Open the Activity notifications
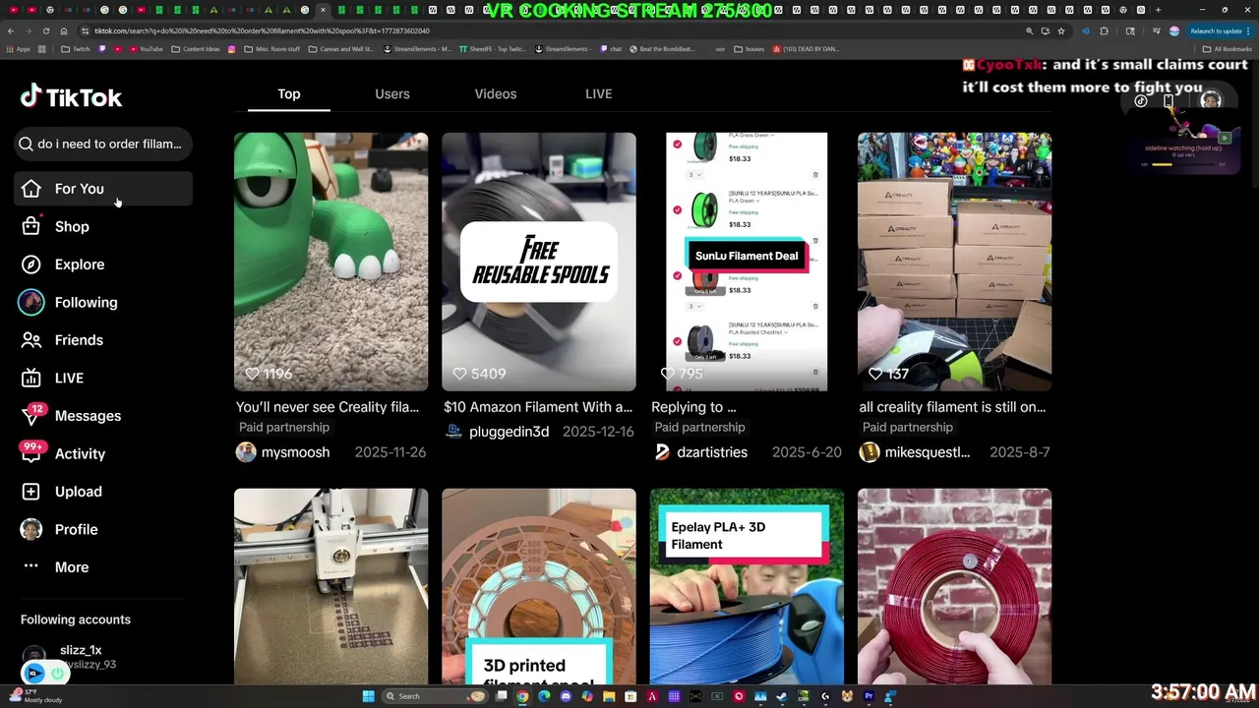1259x708 pixels. coord(102,453)
